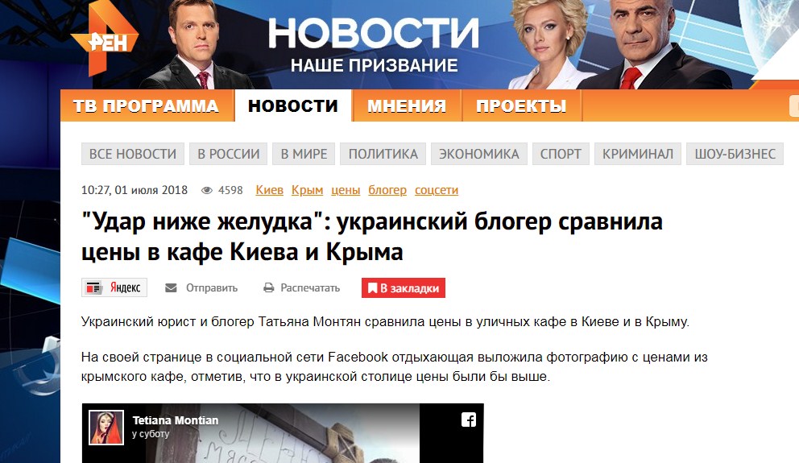This screenshot has height=463, width=799.
Task: Click the bookmark icon in В закладки
Action: [372, 288]
